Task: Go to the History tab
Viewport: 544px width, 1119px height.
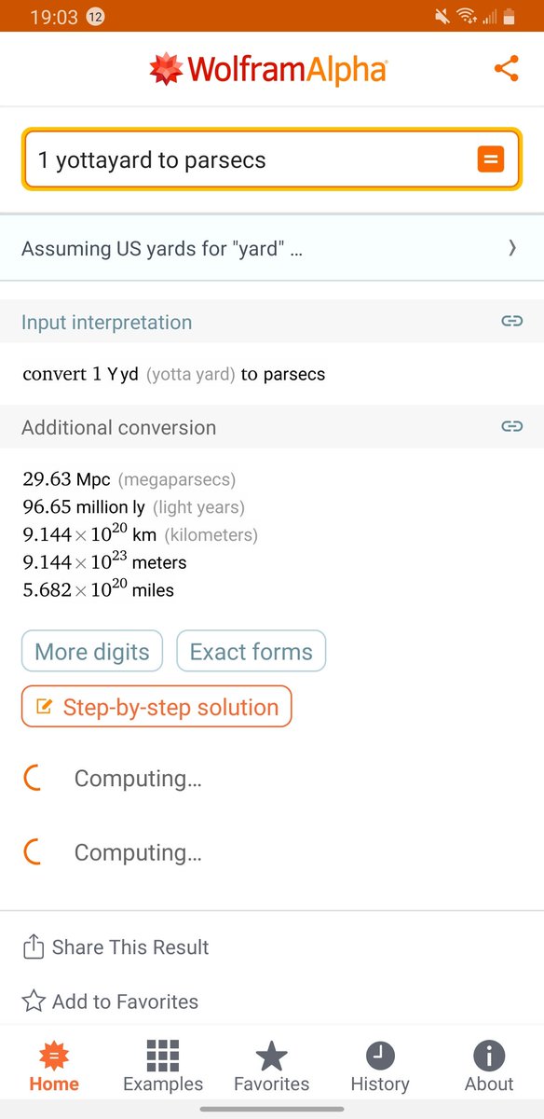Action: pos(380,1068)
